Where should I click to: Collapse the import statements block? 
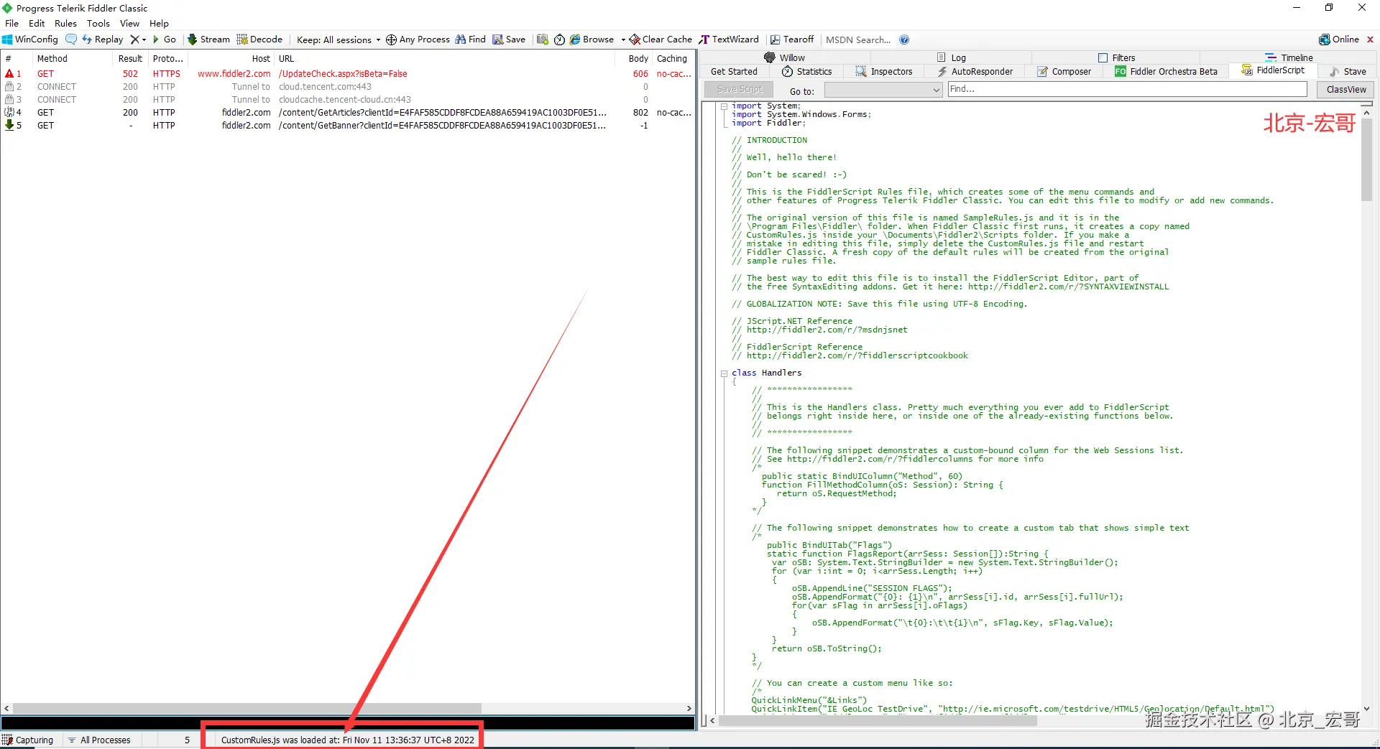(724, 106)
